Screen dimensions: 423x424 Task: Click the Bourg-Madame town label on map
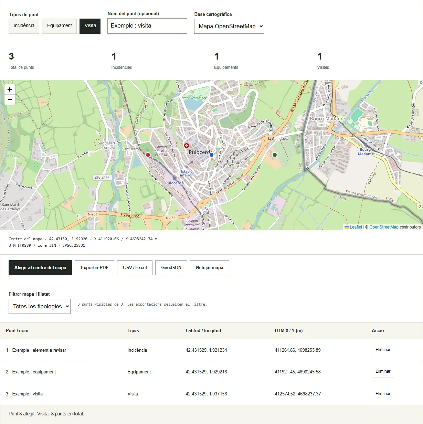(x=327, y=119)
